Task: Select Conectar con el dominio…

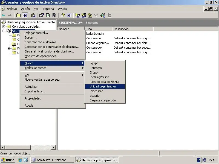Action: (x=52, y=42)
